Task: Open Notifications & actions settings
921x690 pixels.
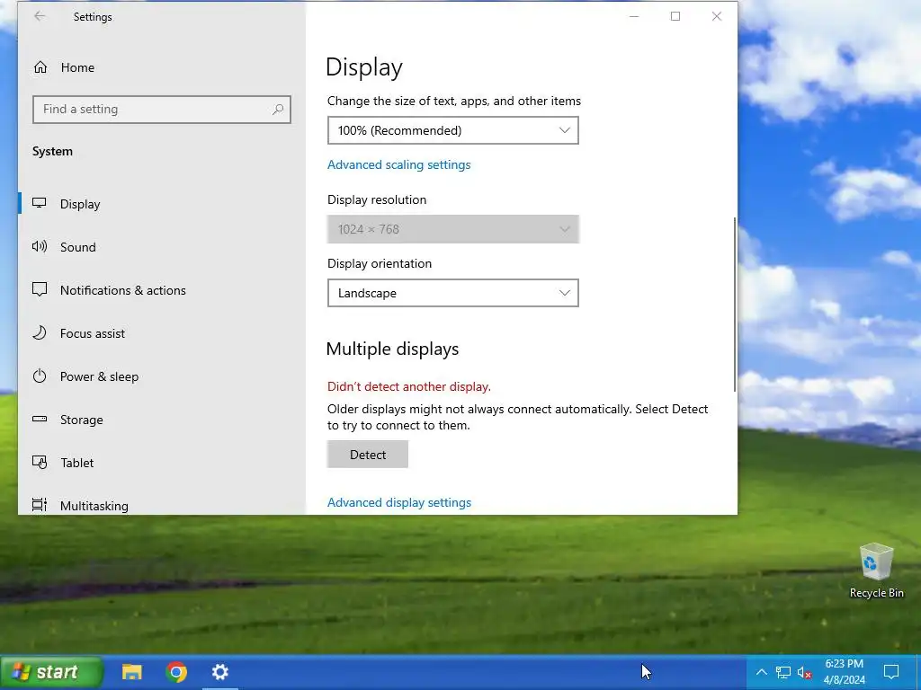Action: pos(162,290)
